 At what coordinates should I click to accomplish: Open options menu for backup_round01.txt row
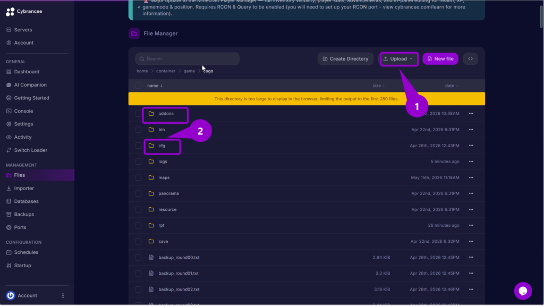(x=471, y=274)
